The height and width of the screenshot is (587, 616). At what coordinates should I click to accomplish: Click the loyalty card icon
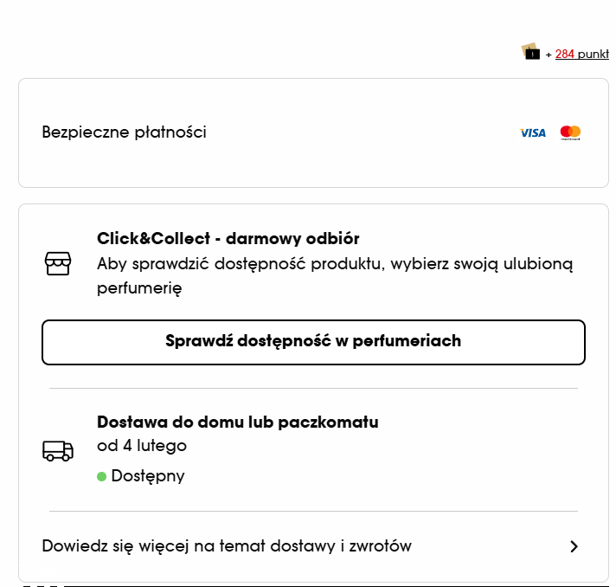[530, 52]
